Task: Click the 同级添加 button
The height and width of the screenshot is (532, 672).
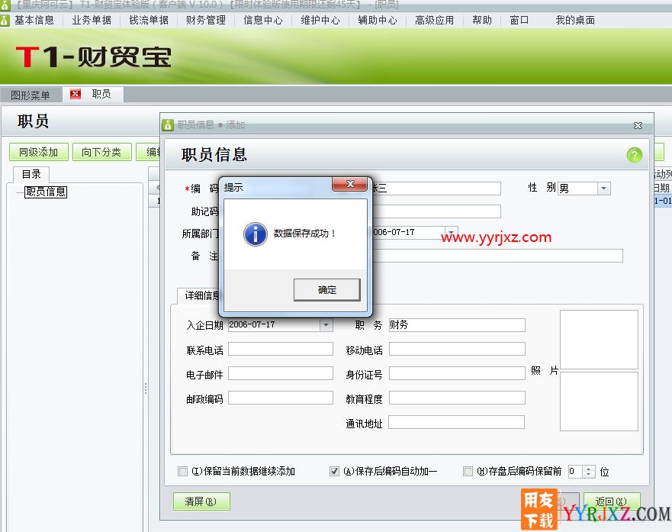Action: pyautogui.click(x=39, y=152)
